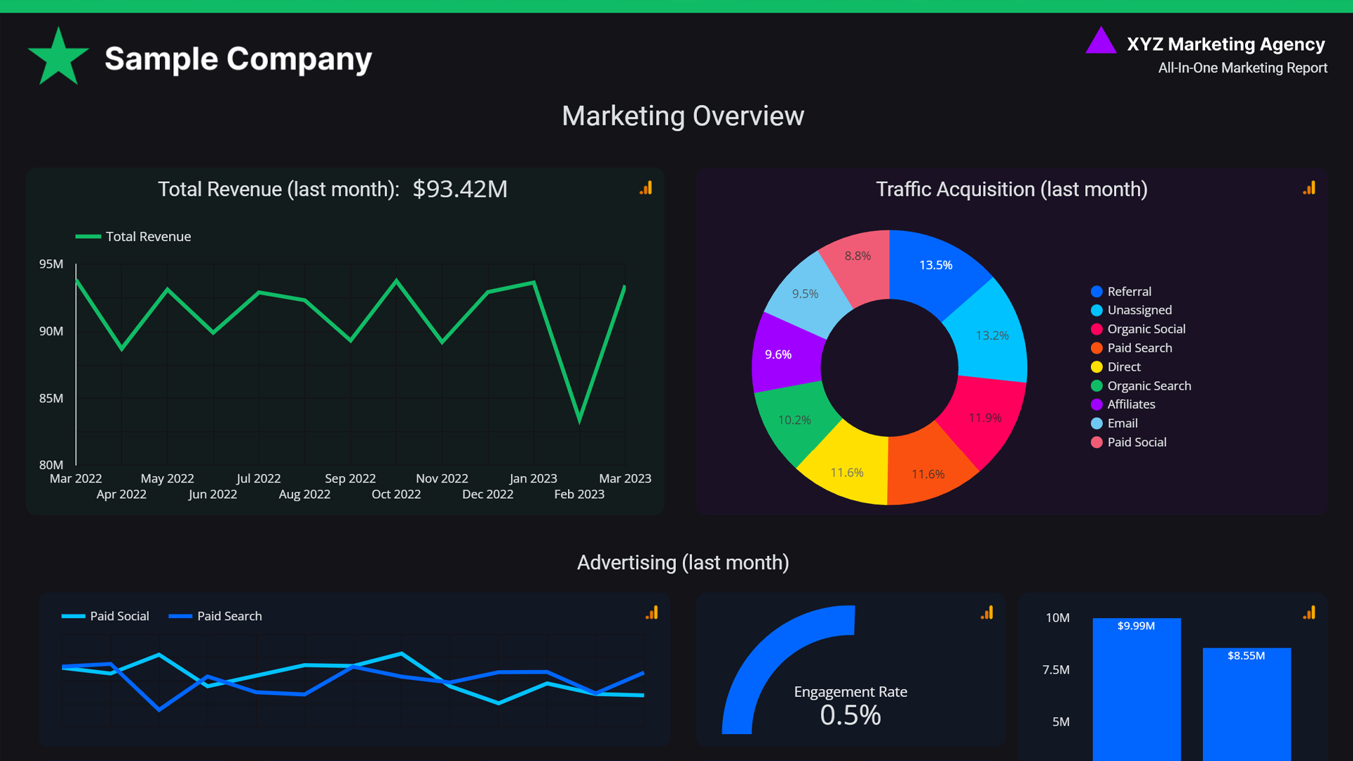1353x761 pixels.
Task: Toggle Email in donut legend
Action: coord(1122,423)
